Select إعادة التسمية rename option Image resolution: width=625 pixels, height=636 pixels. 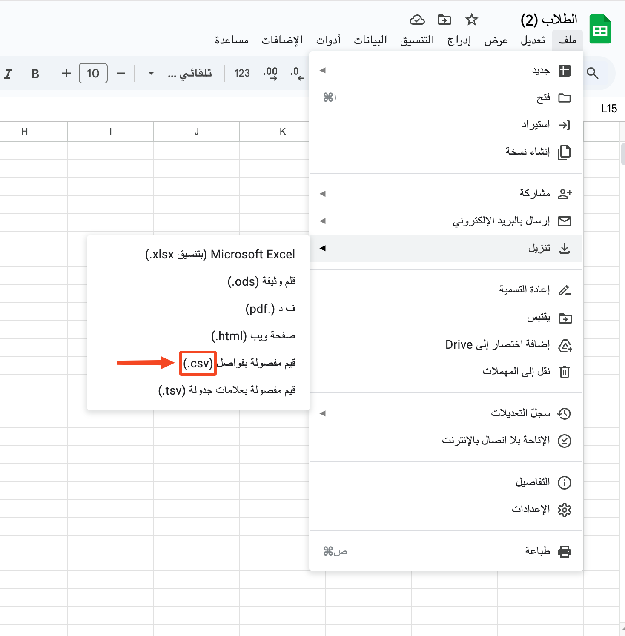point(446,290)
